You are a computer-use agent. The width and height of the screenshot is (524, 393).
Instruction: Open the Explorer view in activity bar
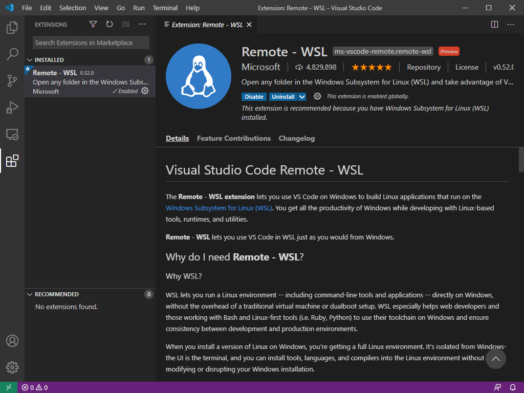coord(12,28)
